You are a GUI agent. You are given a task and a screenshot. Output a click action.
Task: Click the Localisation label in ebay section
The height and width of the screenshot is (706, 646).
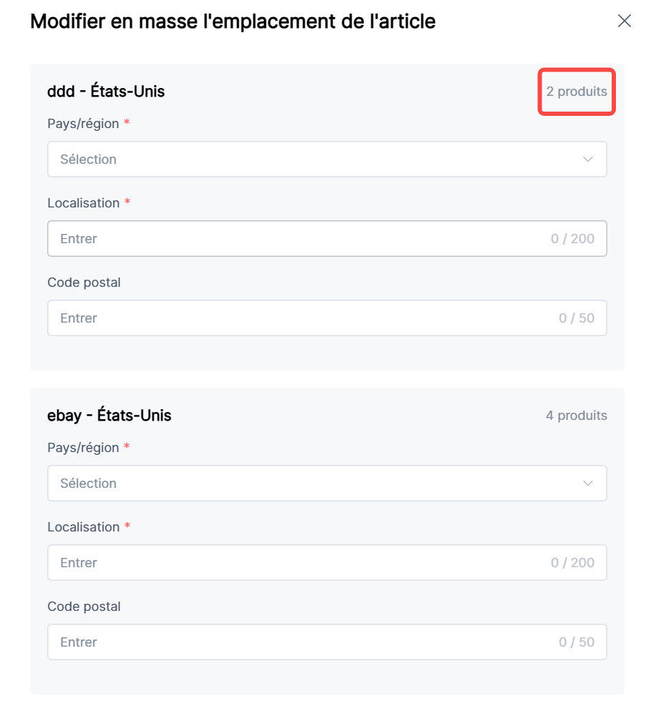pyautogui.click(x=83, y=527)
